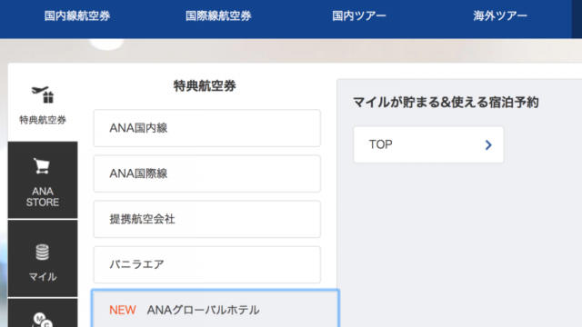This screenshot has height=327, width=582.
Task: Click the バニラエア button
Action: (206, 264)
